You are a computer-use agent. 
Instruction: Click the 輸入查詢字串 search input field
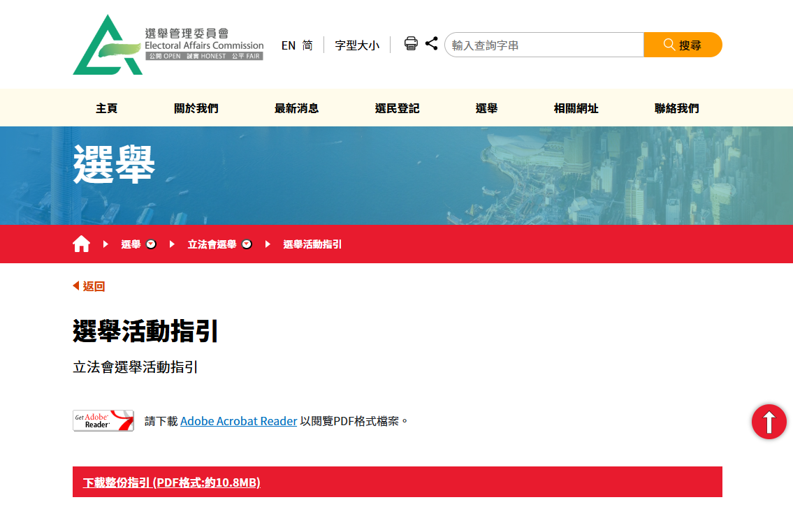coord(544,45)
